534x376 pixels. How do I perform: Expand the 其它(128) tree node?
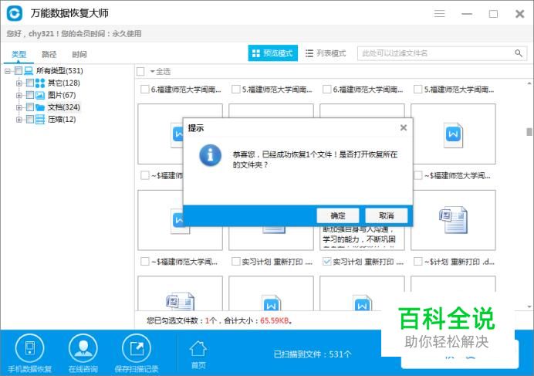coord(19,83)
